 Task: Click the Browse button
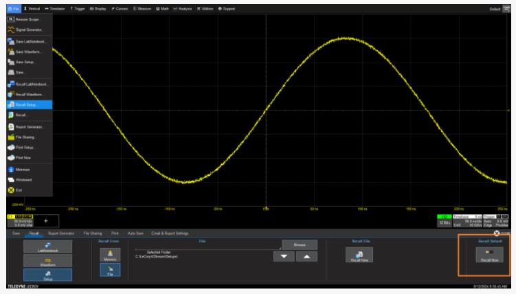pyautogui.click(x=299, y=245)
